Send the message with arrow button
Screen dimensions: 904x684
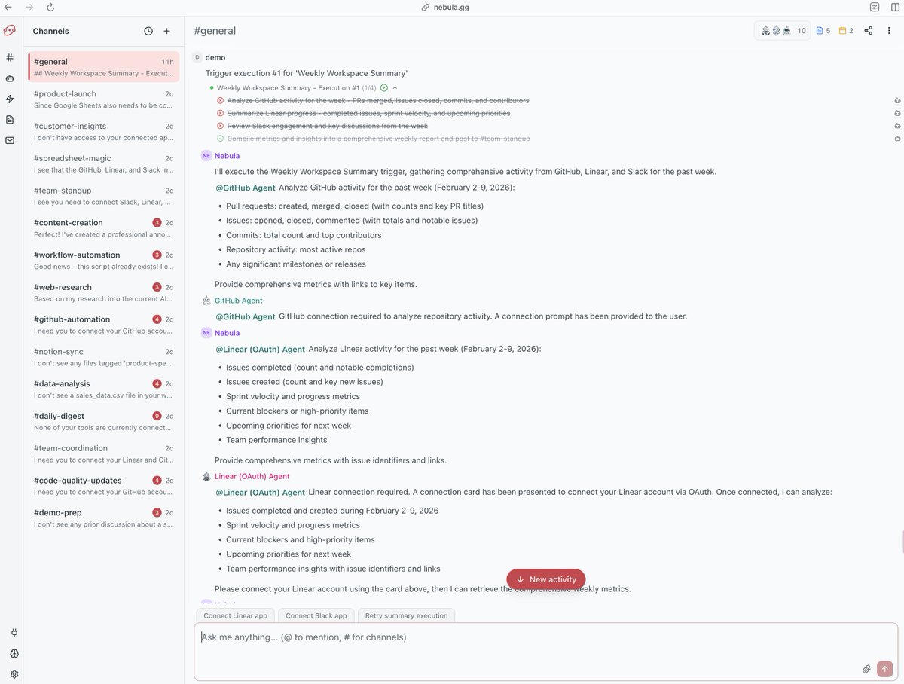click(885, 669)
